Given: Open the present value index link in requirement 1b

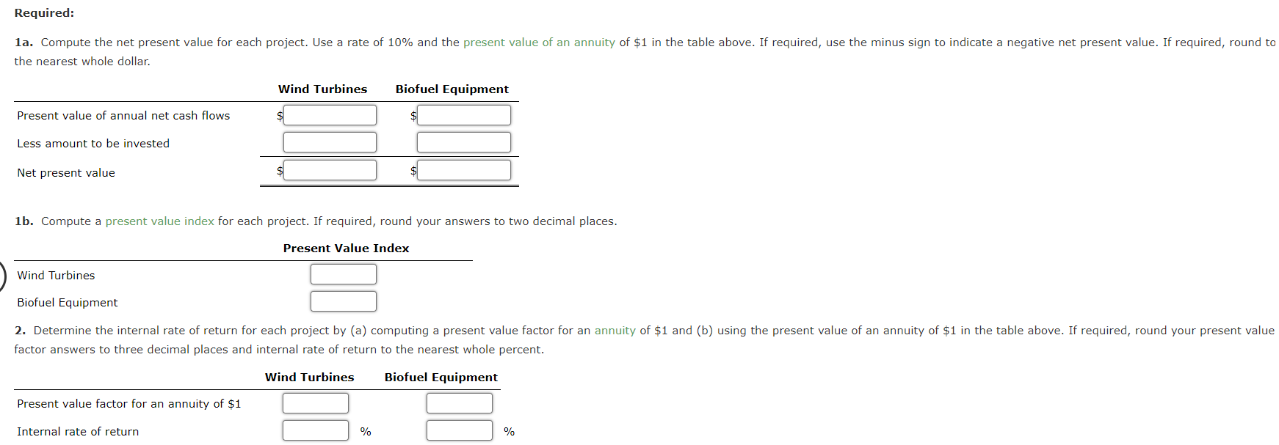Looking at the screenshot, I should [161, 221].
